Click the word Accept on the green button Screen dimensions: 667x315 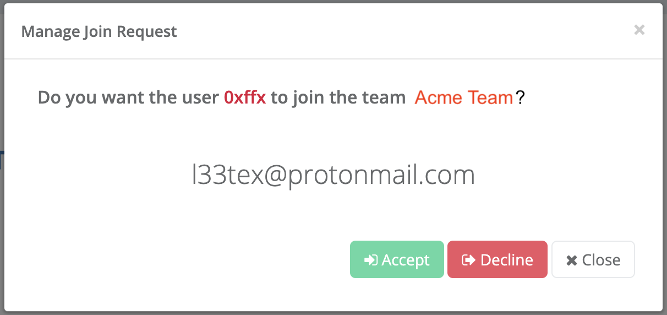pyautogui.click(x=406, y=260)
